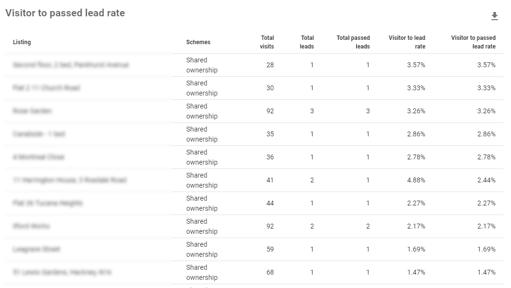The width and height of the screenshot is (511, 288).
Task: Click Shared ownership in the first row
Action: click(x=202, y=65)
